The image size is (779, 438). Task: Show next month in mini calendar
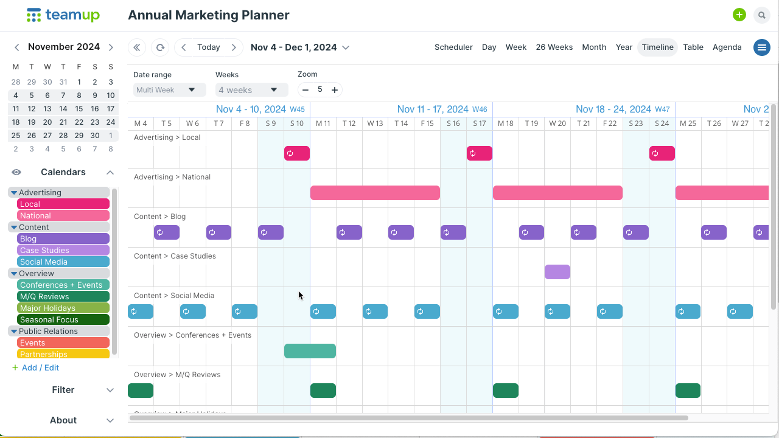[111, 47]
